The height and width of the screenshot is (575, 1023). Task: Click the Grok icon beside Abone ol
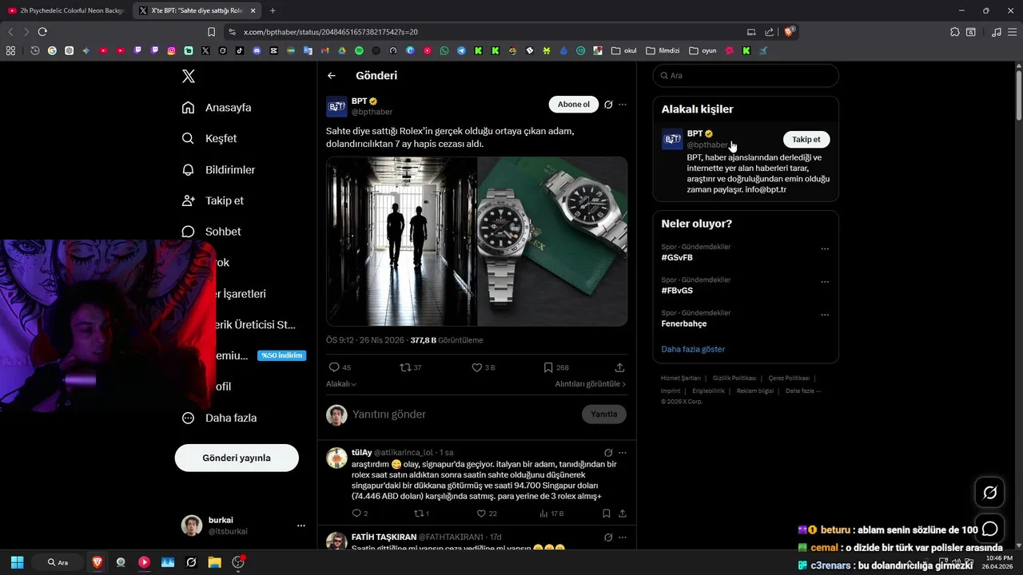click(608, 105)
